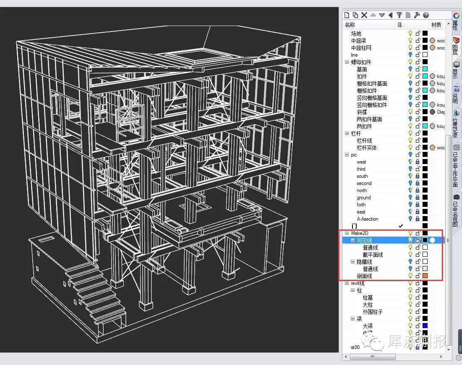Viewport: 462px width, 365px height.
Task: Click the blue color swatch of 大梁
Action: 425,326
